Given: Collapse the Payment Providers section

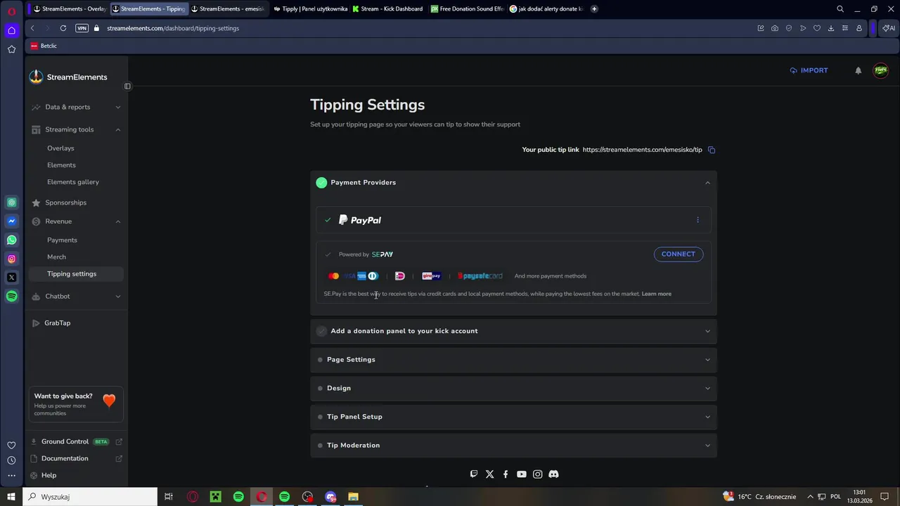Looking at the screenshot, I should 513,183.
